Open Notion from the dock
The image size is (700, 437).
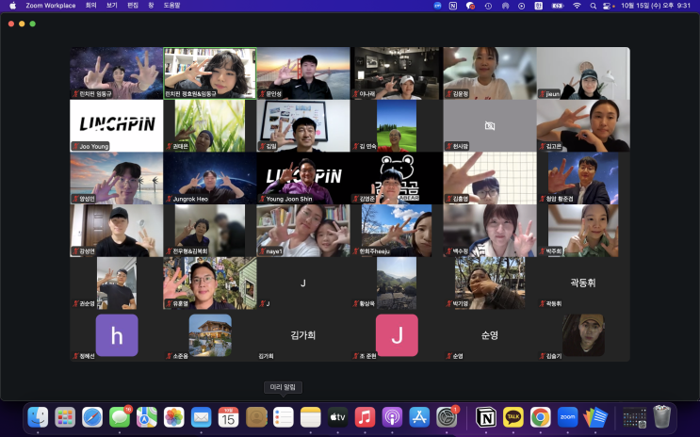[x=486, y=416]
